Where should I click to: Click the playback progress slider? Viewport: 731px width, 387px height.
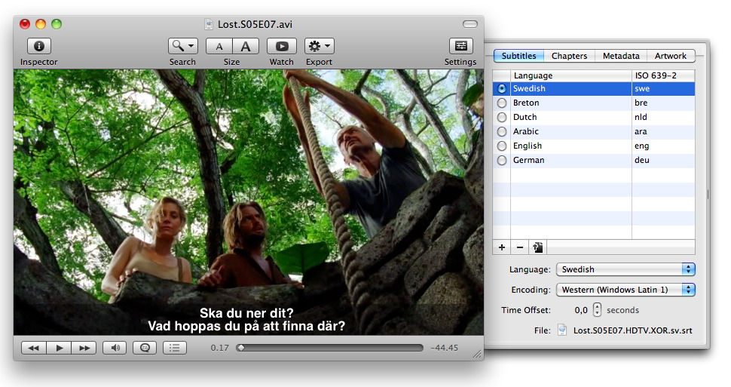[x=330, y=348]
